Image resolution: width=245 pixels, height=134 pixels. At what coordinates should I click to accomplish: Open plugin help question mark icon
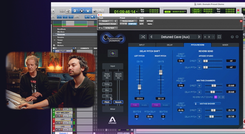[232, 37]
